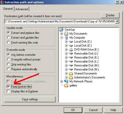This screenshot has height=114, width=124.
Task: Open the destination path dropdown arrow
Action: point(117,21)
